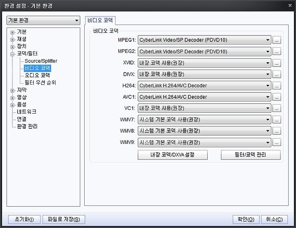
Task: Open the H264 codec dropdown
Action: [x=204, y=85]
